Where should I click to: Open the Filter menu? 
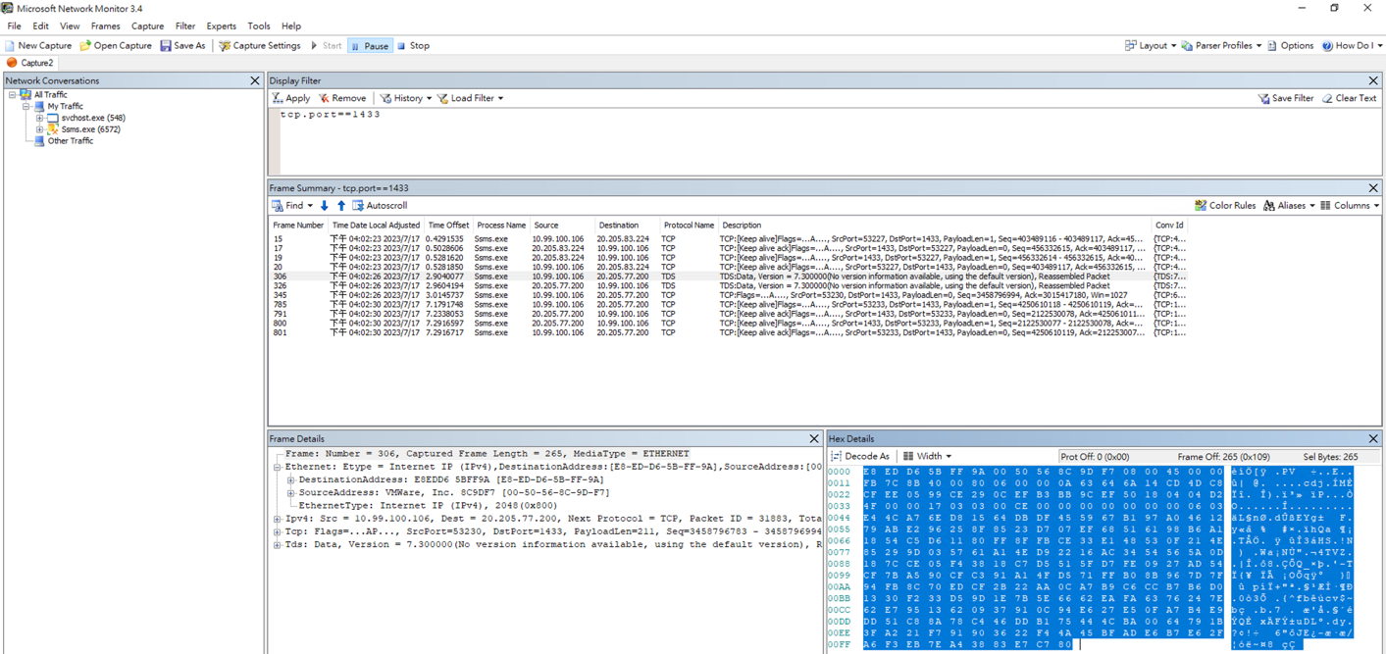coord(185,26)
